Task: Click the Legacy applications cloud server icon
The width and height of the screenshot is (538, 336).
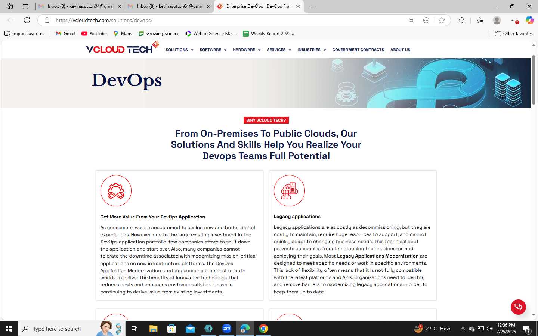Action: click(289, 191)
